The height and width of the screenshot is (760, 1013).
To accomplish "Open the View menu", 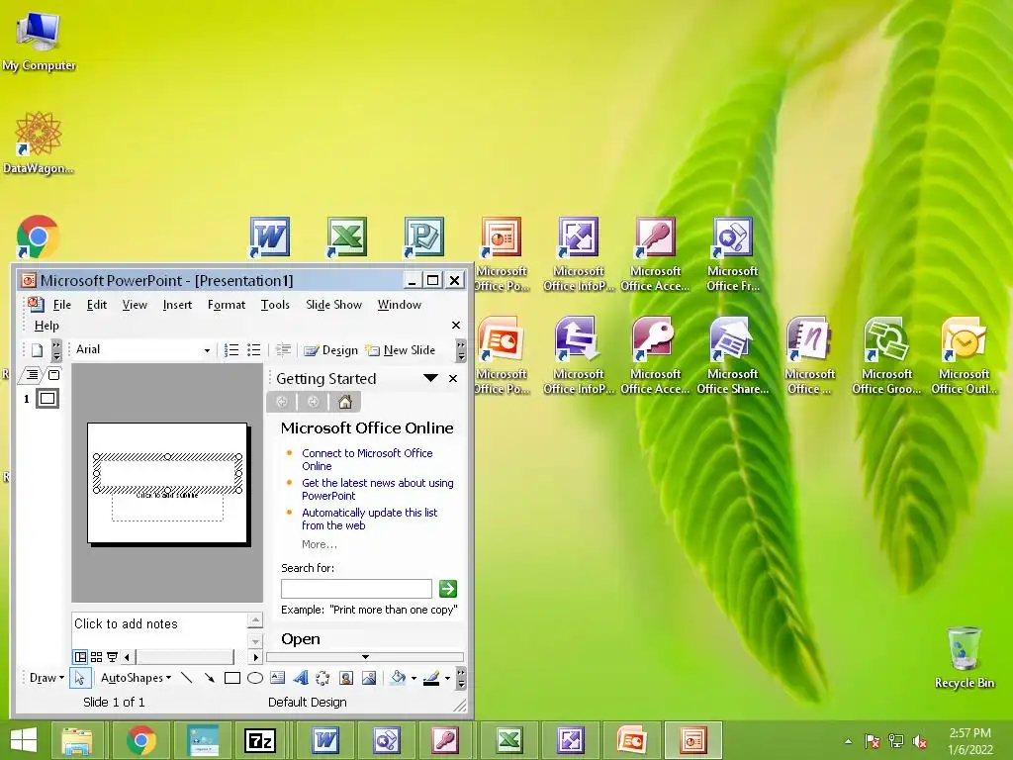I will pyautogui.click(x=135, y=305).
